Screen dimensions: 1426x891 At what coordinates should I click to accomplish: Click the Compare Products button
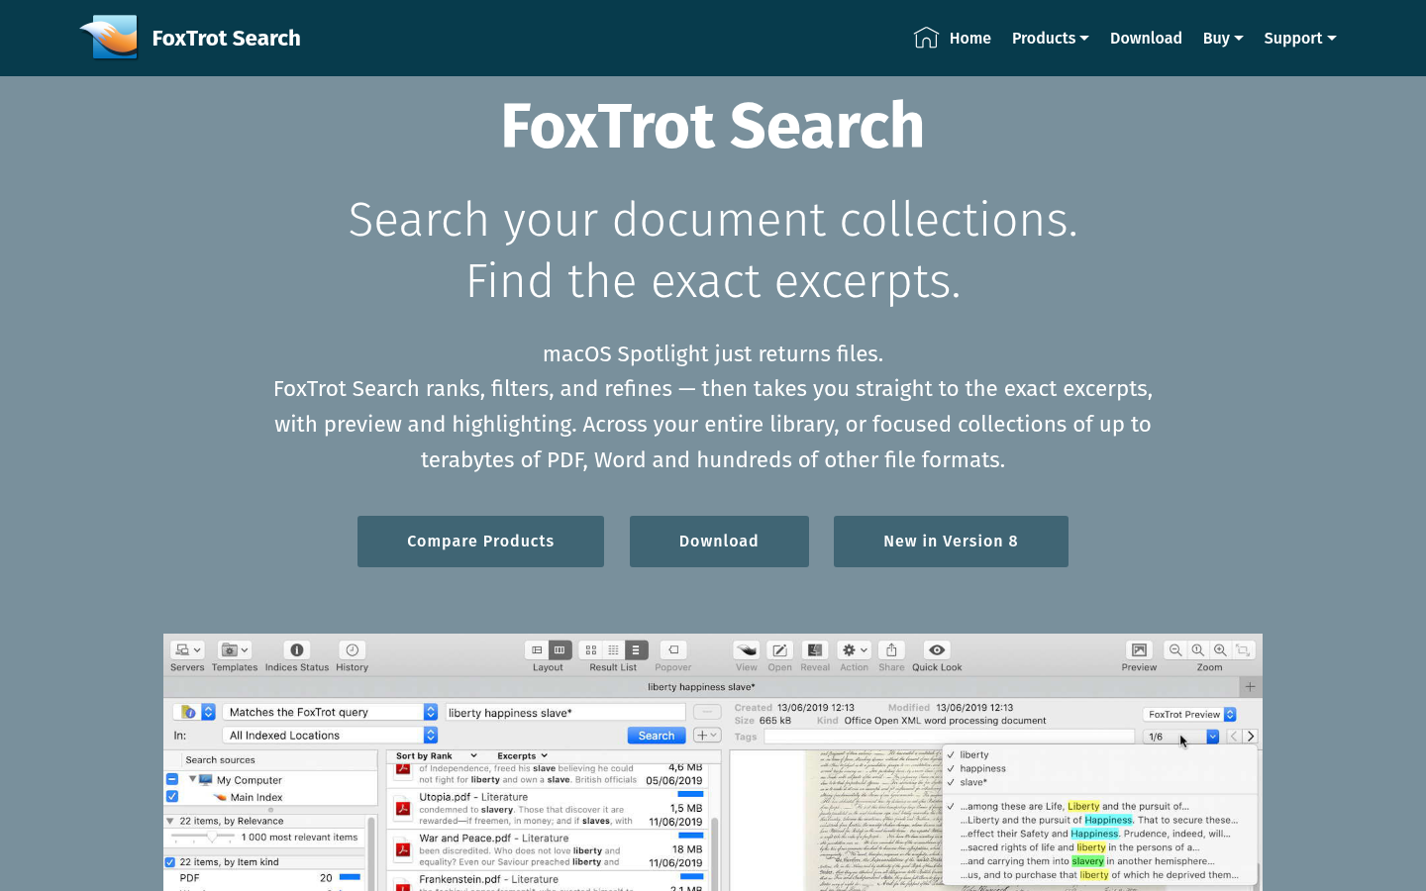[x=480, y=542]
